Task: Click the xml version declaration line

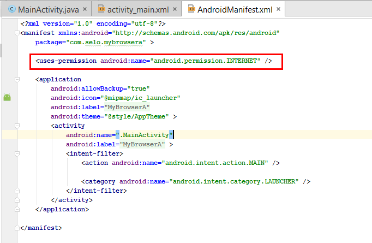Action: point(93,23)
